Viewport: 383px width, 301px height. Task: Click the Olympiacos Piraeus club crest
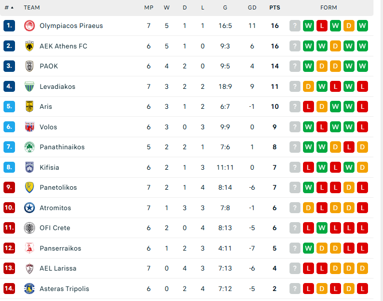coord(29,26)
